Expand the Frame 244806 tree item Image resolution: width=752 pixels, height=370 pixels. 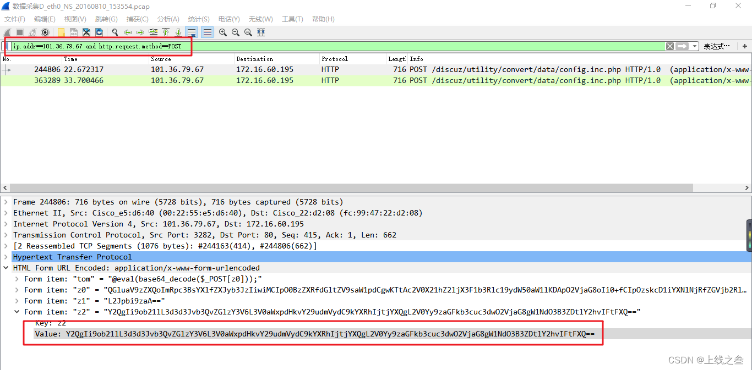pos(6,202)
